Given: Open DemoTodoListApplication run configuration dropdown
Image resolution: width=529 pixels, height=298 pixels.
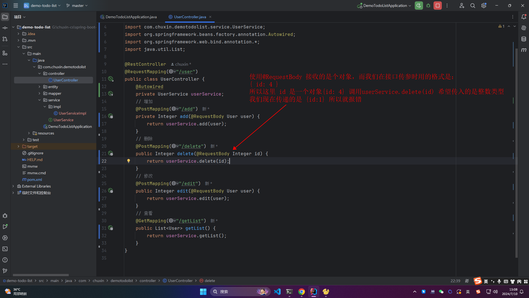Looking at the screenshot, I should point(384,6).
